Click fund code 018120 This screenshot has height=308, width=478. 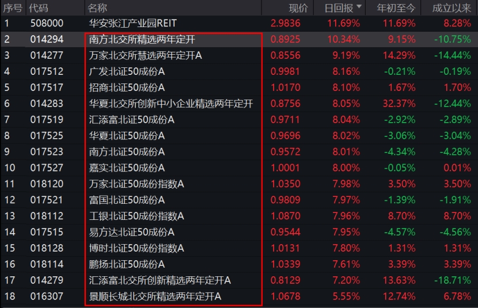[47, 184]
